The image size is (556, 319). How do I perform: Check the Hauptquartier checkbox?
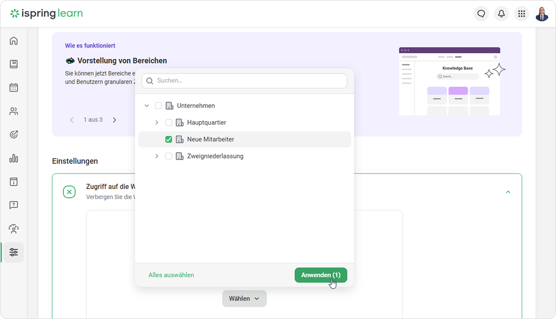[x=168, y=123]
